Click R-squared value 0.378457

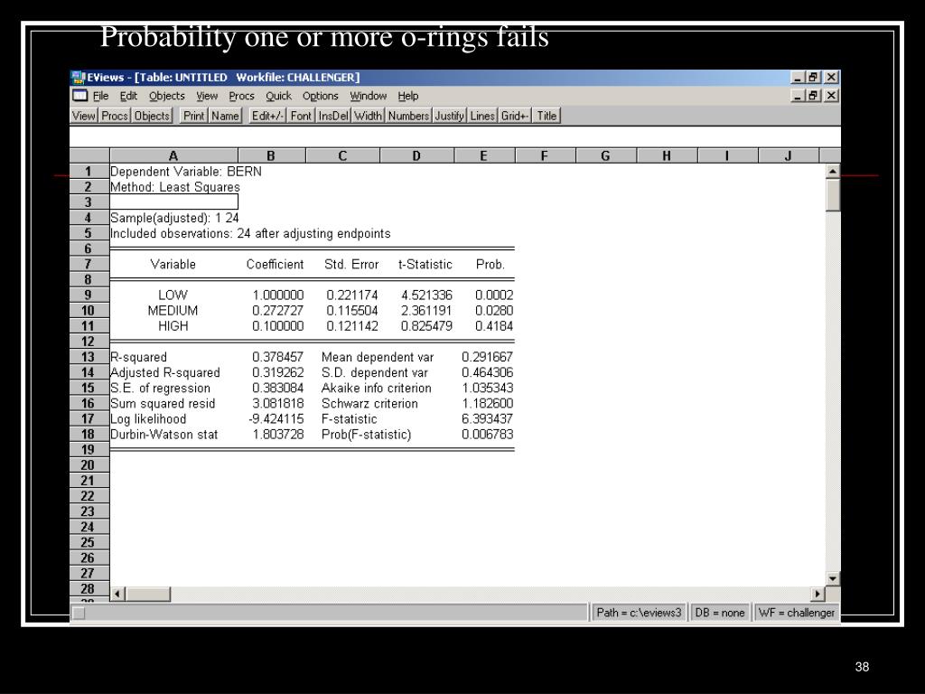tap(278, 357)
